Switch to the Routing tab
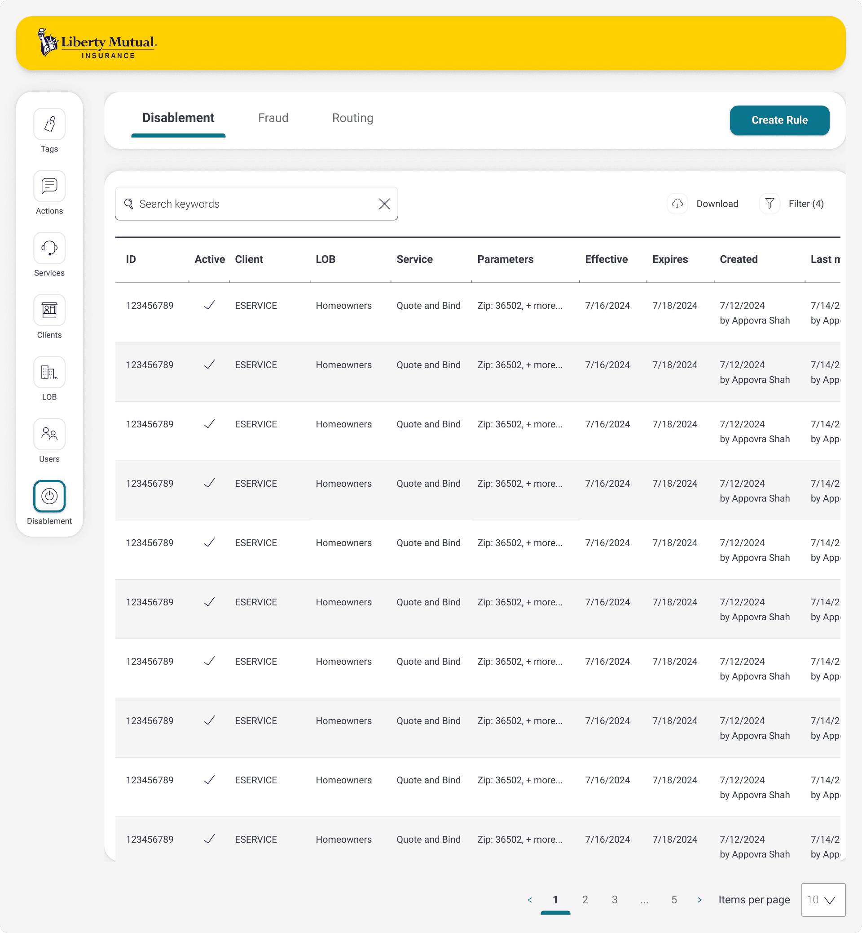The height and width of the screenshot is (933, 862). pos(352,118)
